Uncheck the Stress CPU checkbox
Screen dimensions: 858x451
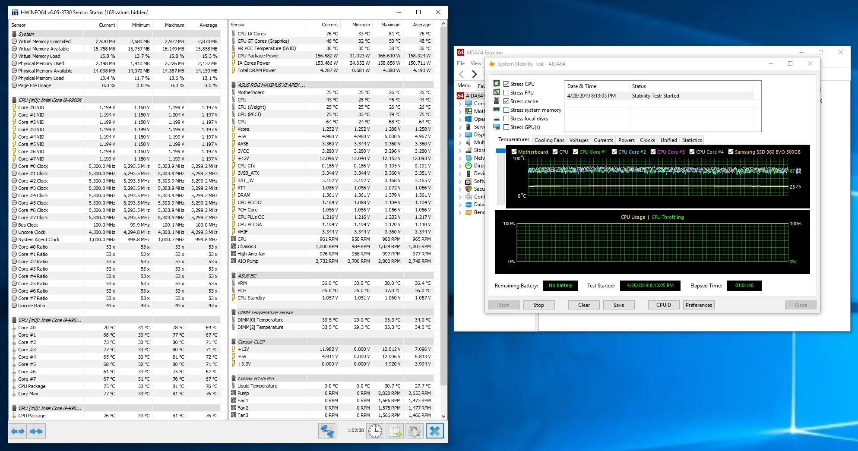point(507,84)
